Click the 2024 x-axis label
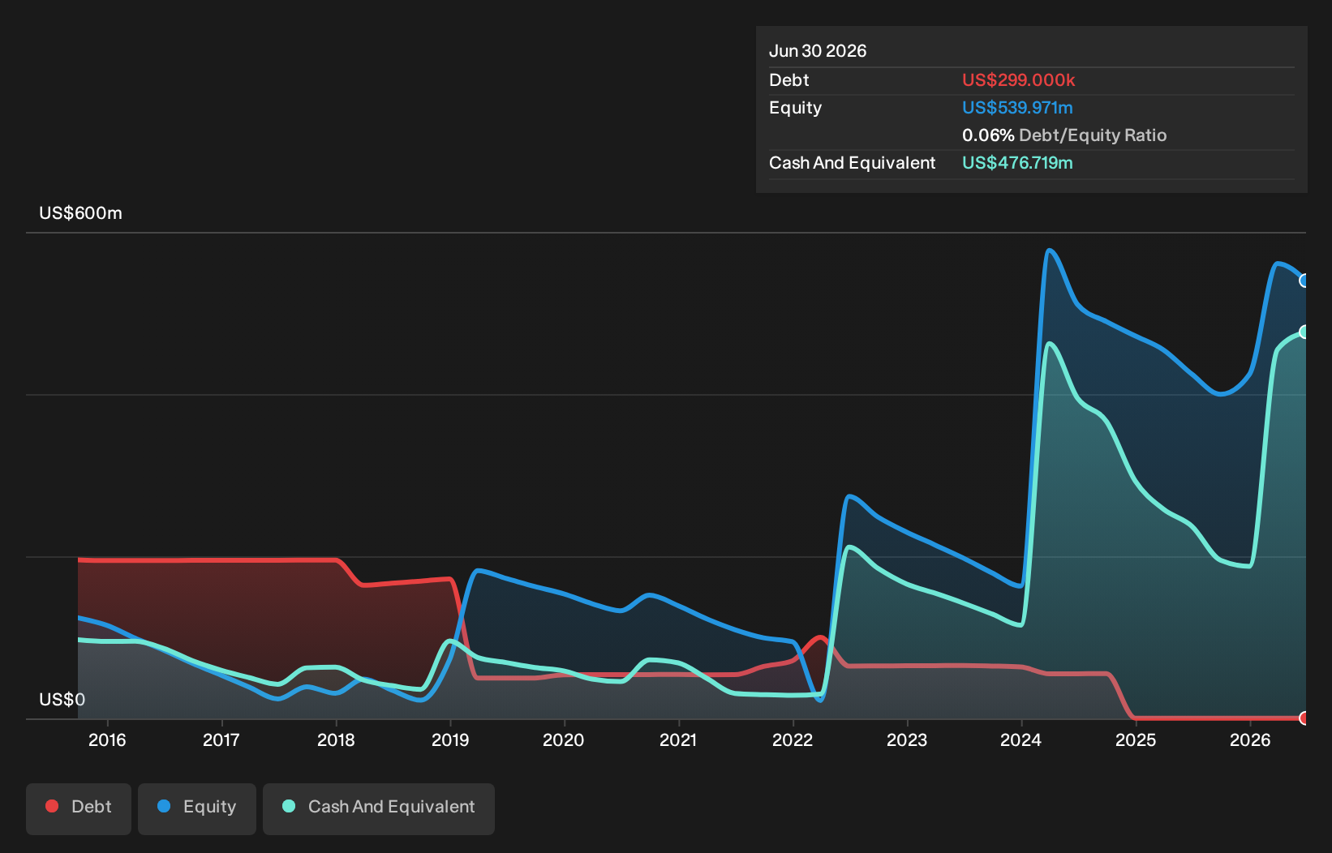Viewport: 1332px width, 853px height. [x=1021, y=740]
